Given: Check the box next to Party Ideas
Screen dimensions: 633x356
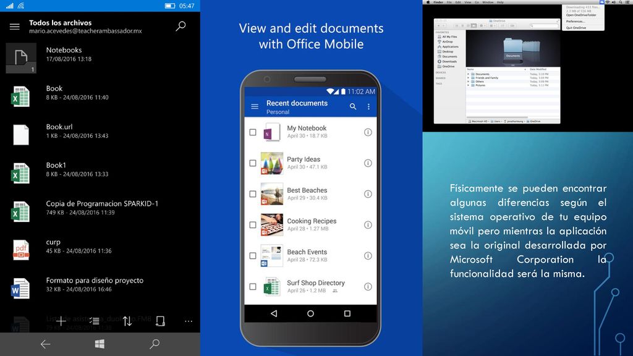Looking at the screenshot, I should coord(253,163).
